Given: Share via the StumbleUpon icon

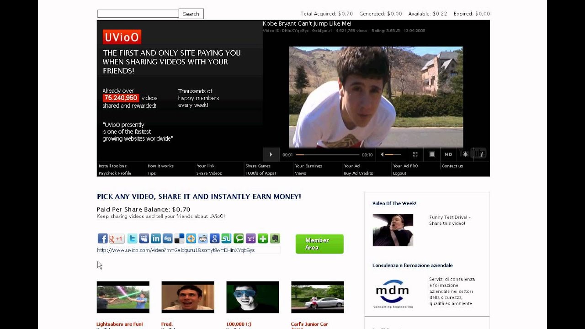Looking at the screenshot, I should tap(227, 239).
